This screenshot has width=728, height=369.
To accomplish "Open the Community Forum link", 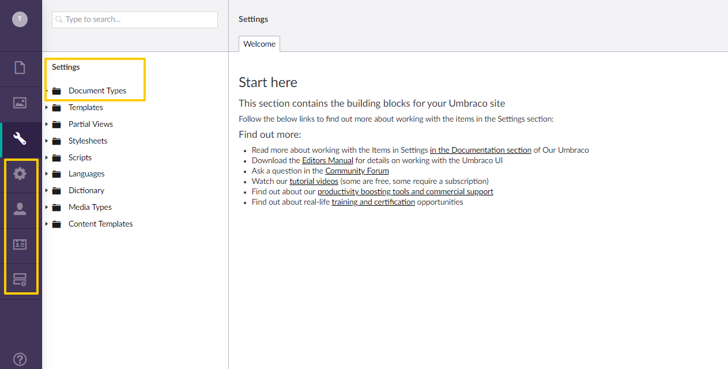I will (357, 171).
